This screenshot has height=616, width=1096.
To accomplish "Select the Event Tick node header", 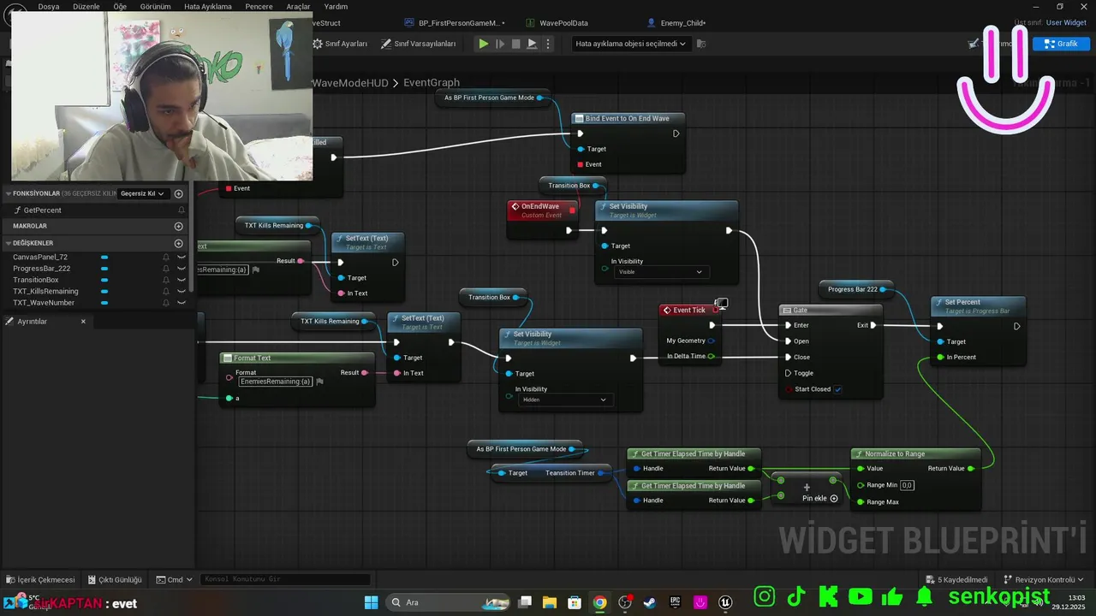I will click(x=690, y=311).
